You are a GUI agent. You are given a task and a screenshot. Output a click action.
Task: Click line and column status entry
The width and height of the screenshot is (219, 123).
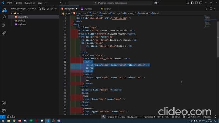coord(124,117)
